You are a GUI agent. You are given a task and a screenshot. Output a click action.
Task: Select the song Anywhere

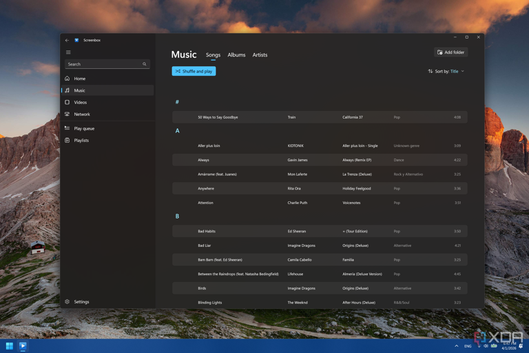point(320,188)
